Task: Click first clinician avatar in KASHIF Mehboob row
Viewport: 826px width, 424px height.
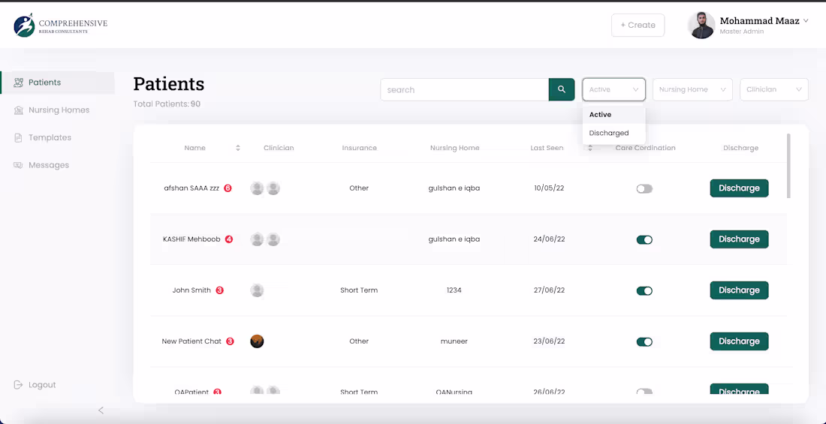Action: 257,239
